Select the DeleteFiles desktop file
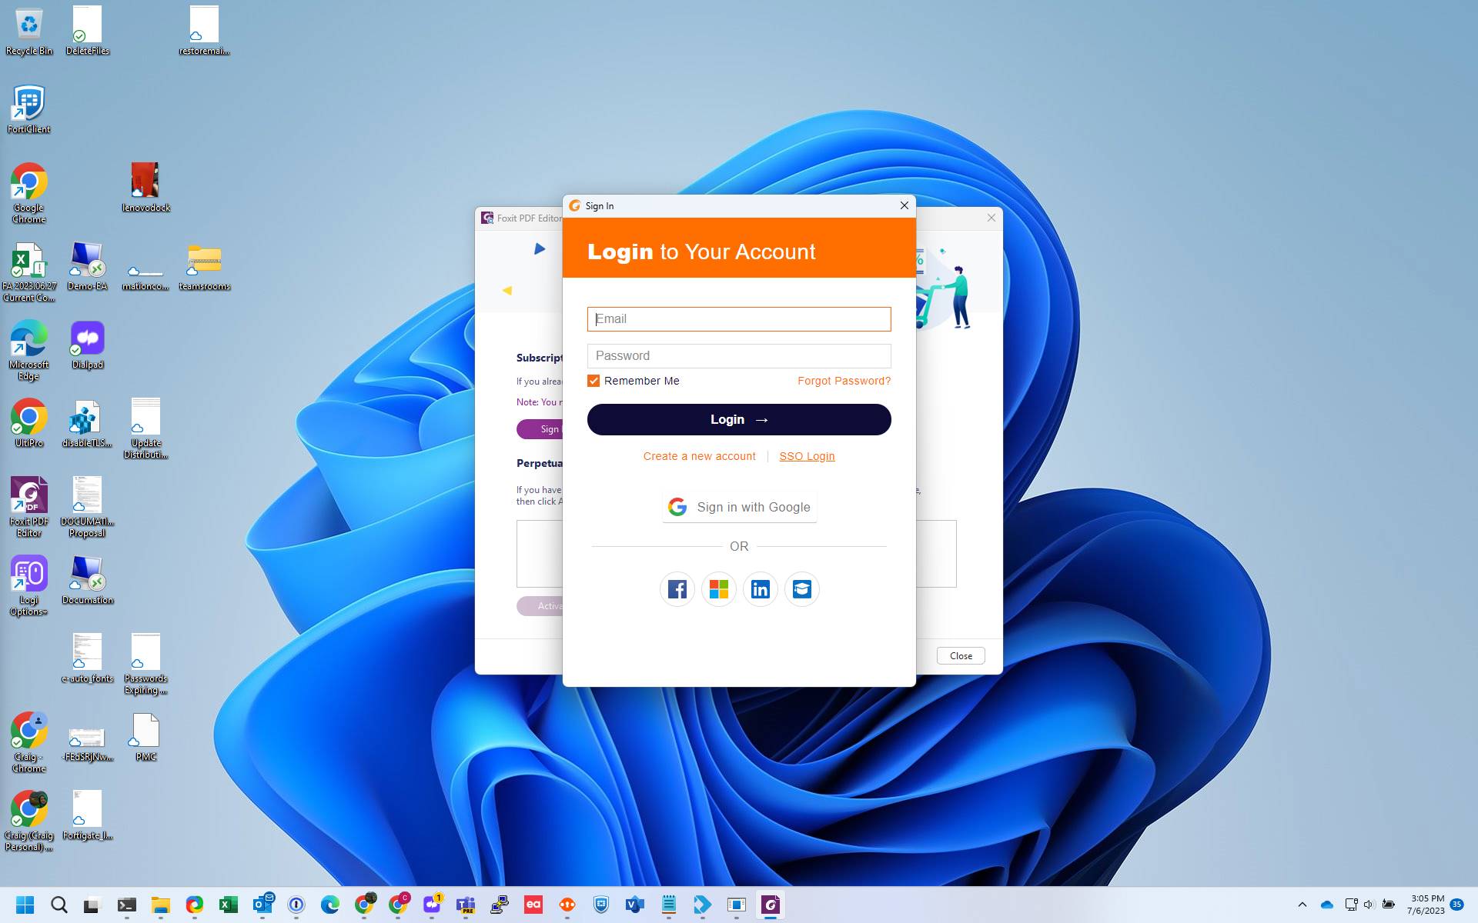This screenshot has height=923, width=1478. coord(87,31)
